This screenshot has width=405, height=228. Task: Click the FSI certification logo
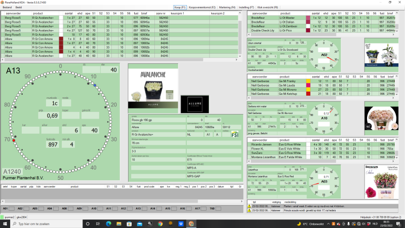(x=234, y=134)
